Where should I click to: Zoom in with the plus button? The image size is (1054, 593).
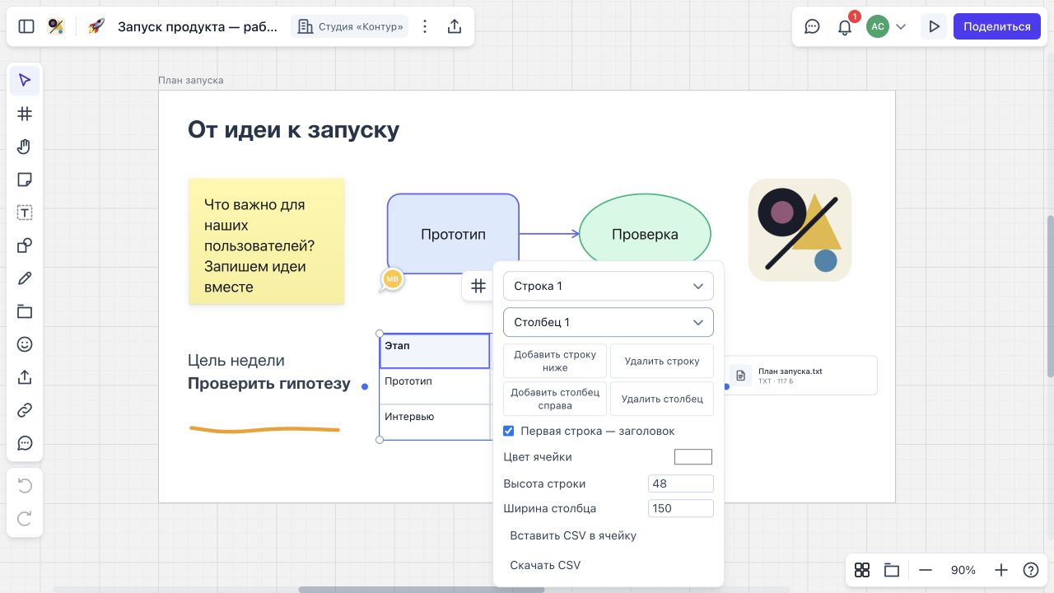tap(1001, 570)
